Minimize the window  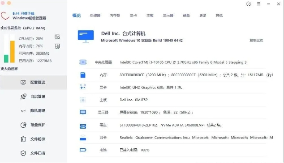pyautogui.click(x=268, y=4)
